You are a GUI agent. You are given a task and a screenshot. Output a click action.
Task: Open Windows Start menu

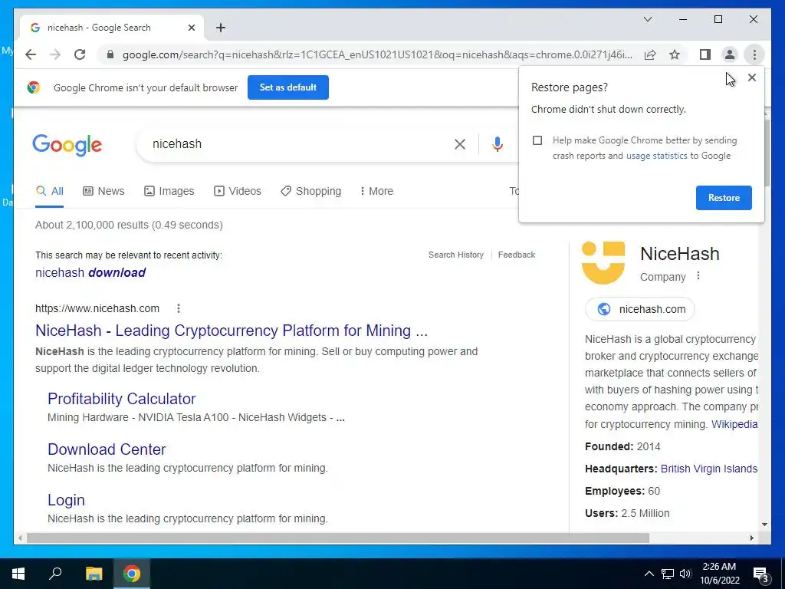[x=18, y=574]
